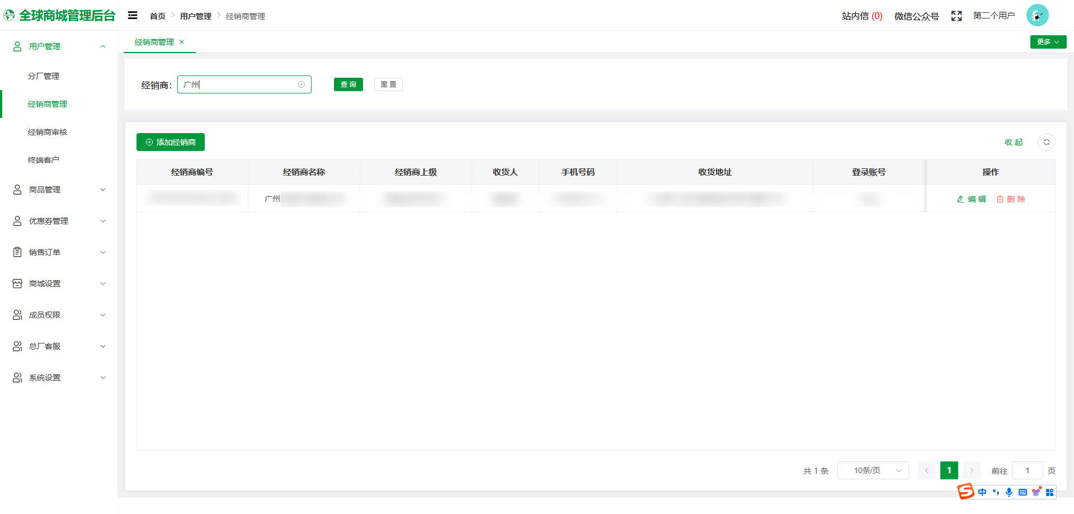1074x514 pixels.
Task: Open the user avatar menu
Action: [1037, 16]
